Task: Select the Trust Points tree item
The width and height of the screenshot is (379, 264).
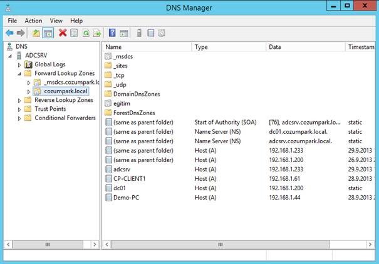Action: click(50, 109)
